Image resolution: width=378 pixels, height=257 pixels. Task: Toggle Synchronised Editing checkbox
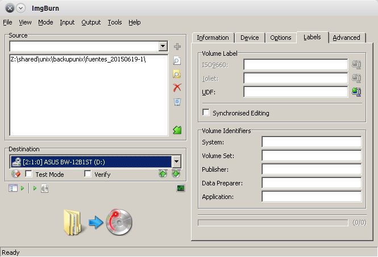click(206, 113)
